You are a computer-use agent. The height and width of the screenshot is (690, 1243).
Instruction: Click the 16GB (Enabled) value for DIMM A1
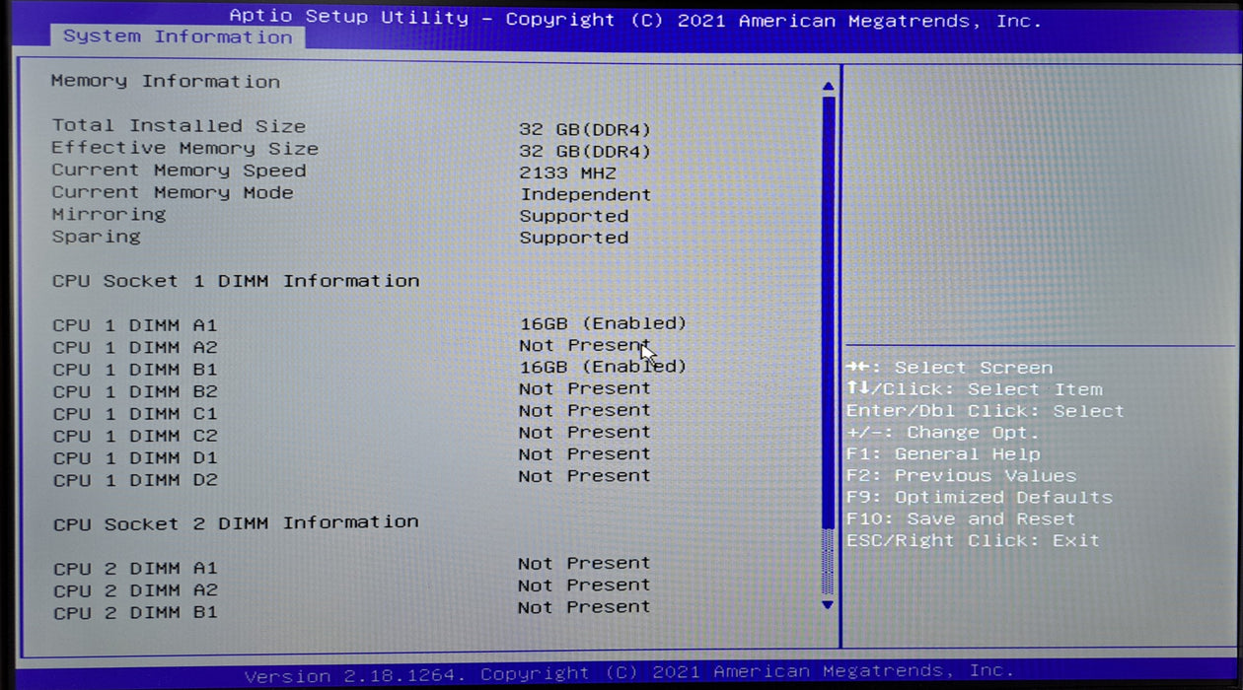(x=603, y=323)
